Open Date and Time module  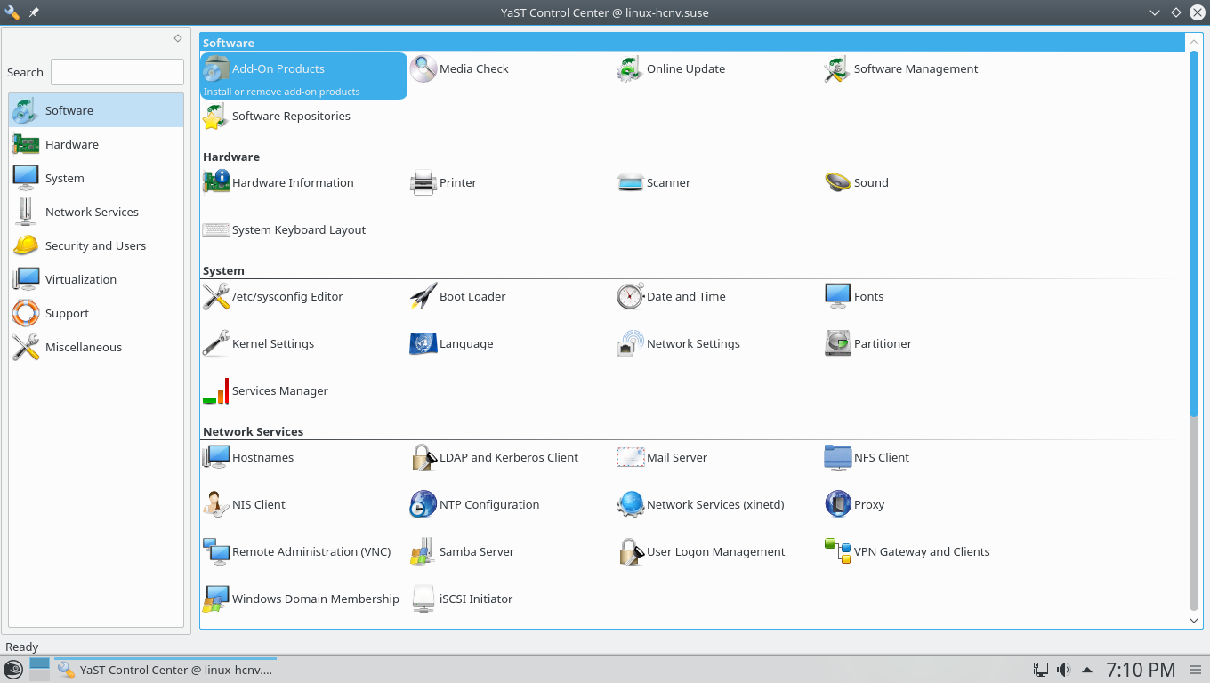click(x=671, y=297)
